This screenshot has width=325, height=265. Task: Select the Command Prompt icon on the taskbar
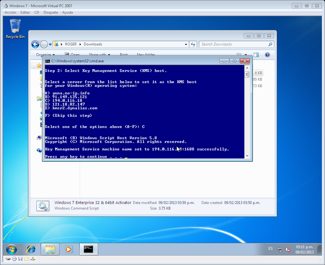point(88,249)
